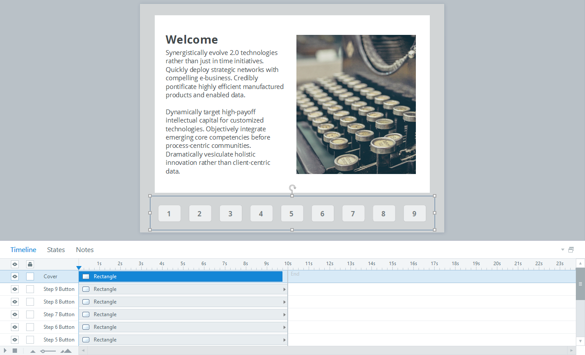This screenshot has height=355, width=585.
Task: Click the timeline zoom out icon
Action: (33, 351)
